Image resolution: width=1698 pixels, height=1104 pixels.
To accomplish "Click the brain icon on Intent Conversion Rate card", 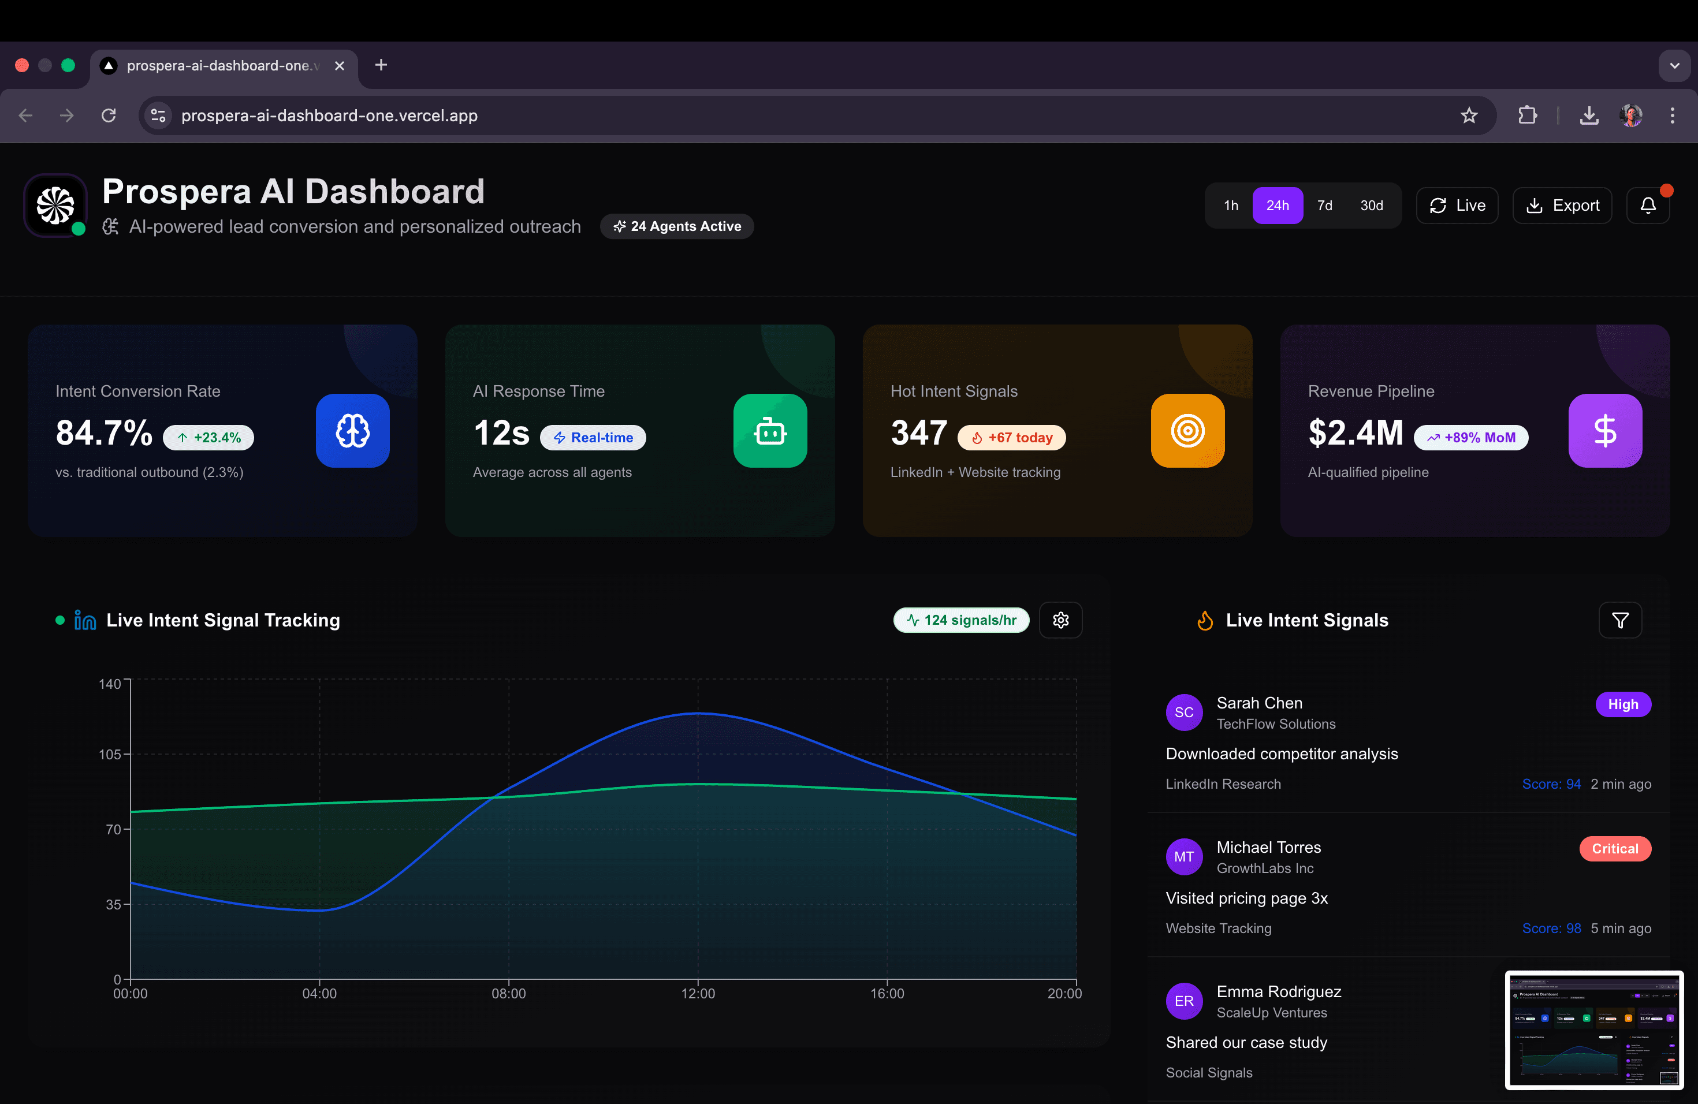I will (x=352, y=431).
